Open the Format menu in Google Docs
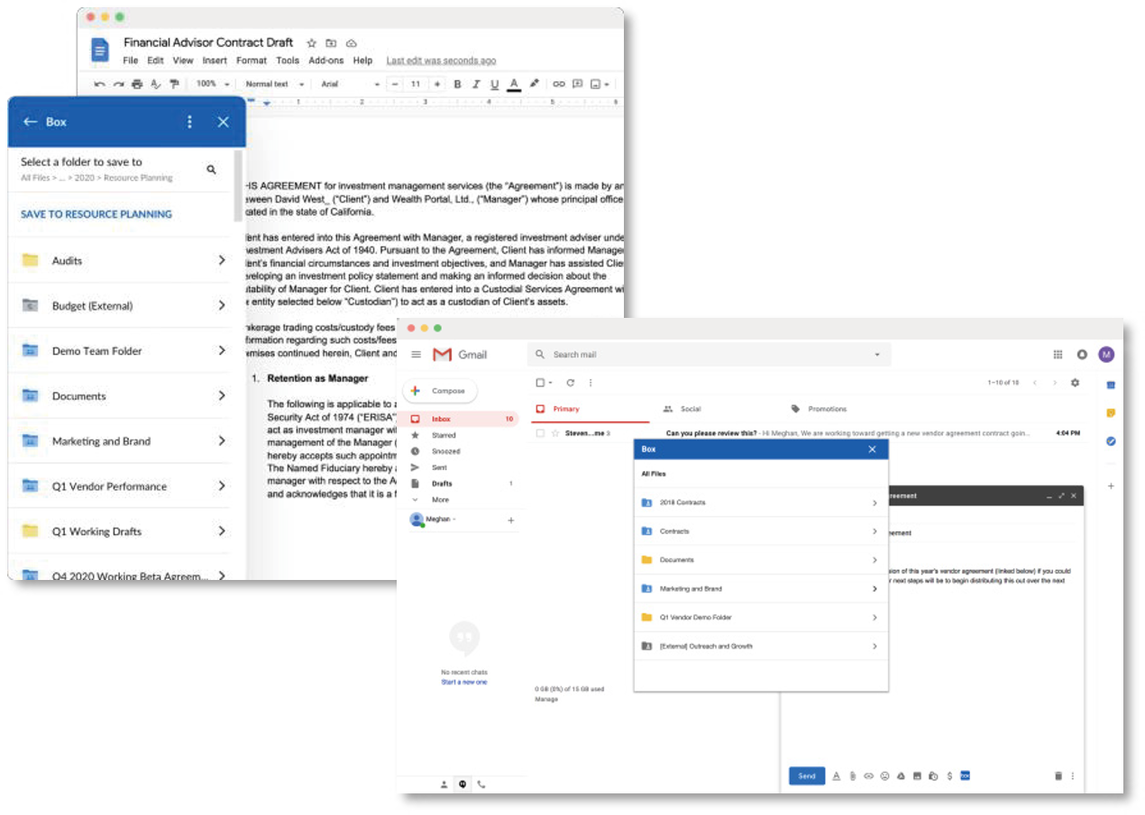 (x=252, y=60)
